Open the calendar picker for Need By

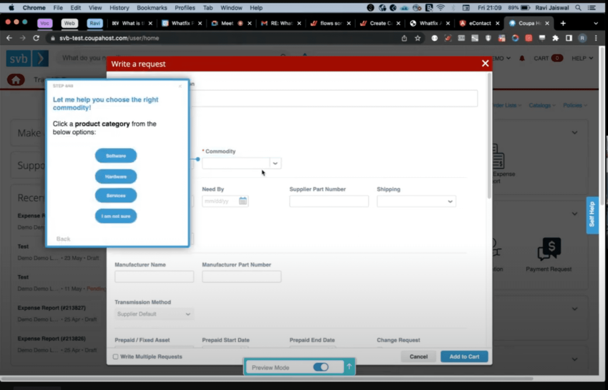242,201
